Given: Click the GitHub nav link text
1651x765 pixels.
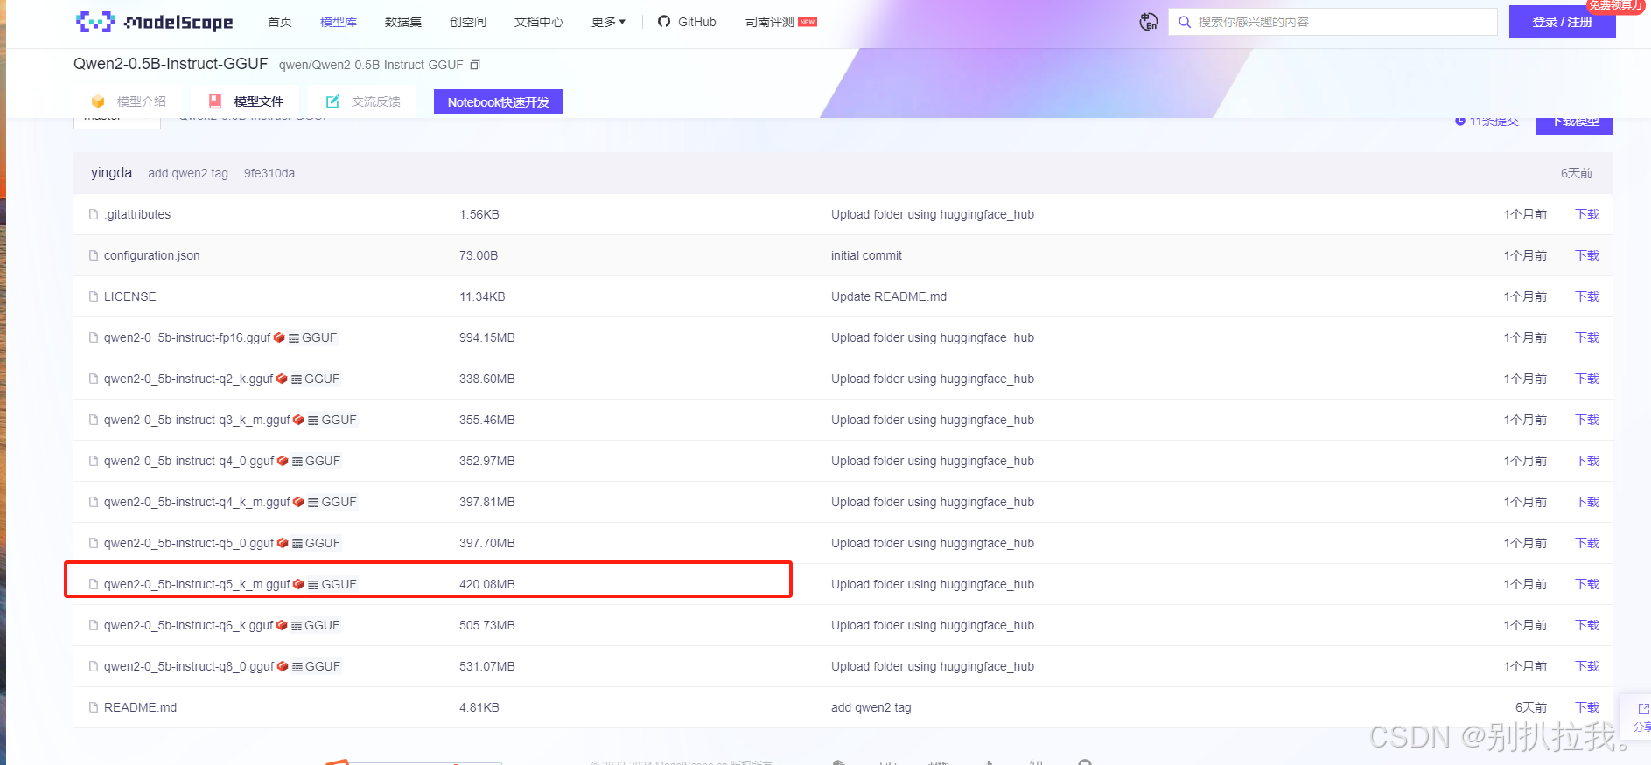Looking at the screenshot, I should (x=697, y=22).
